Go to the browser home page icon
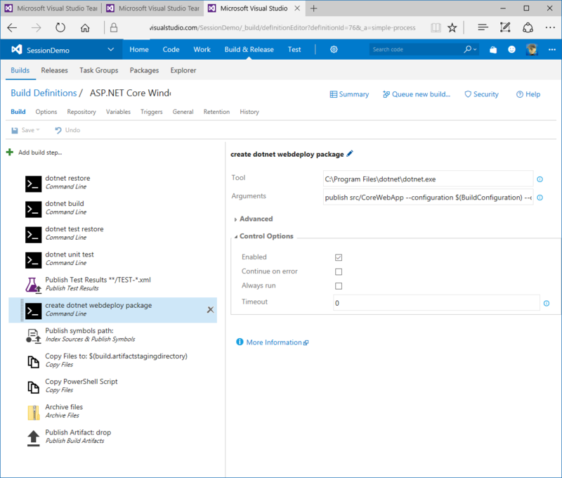 pos(85,27)
